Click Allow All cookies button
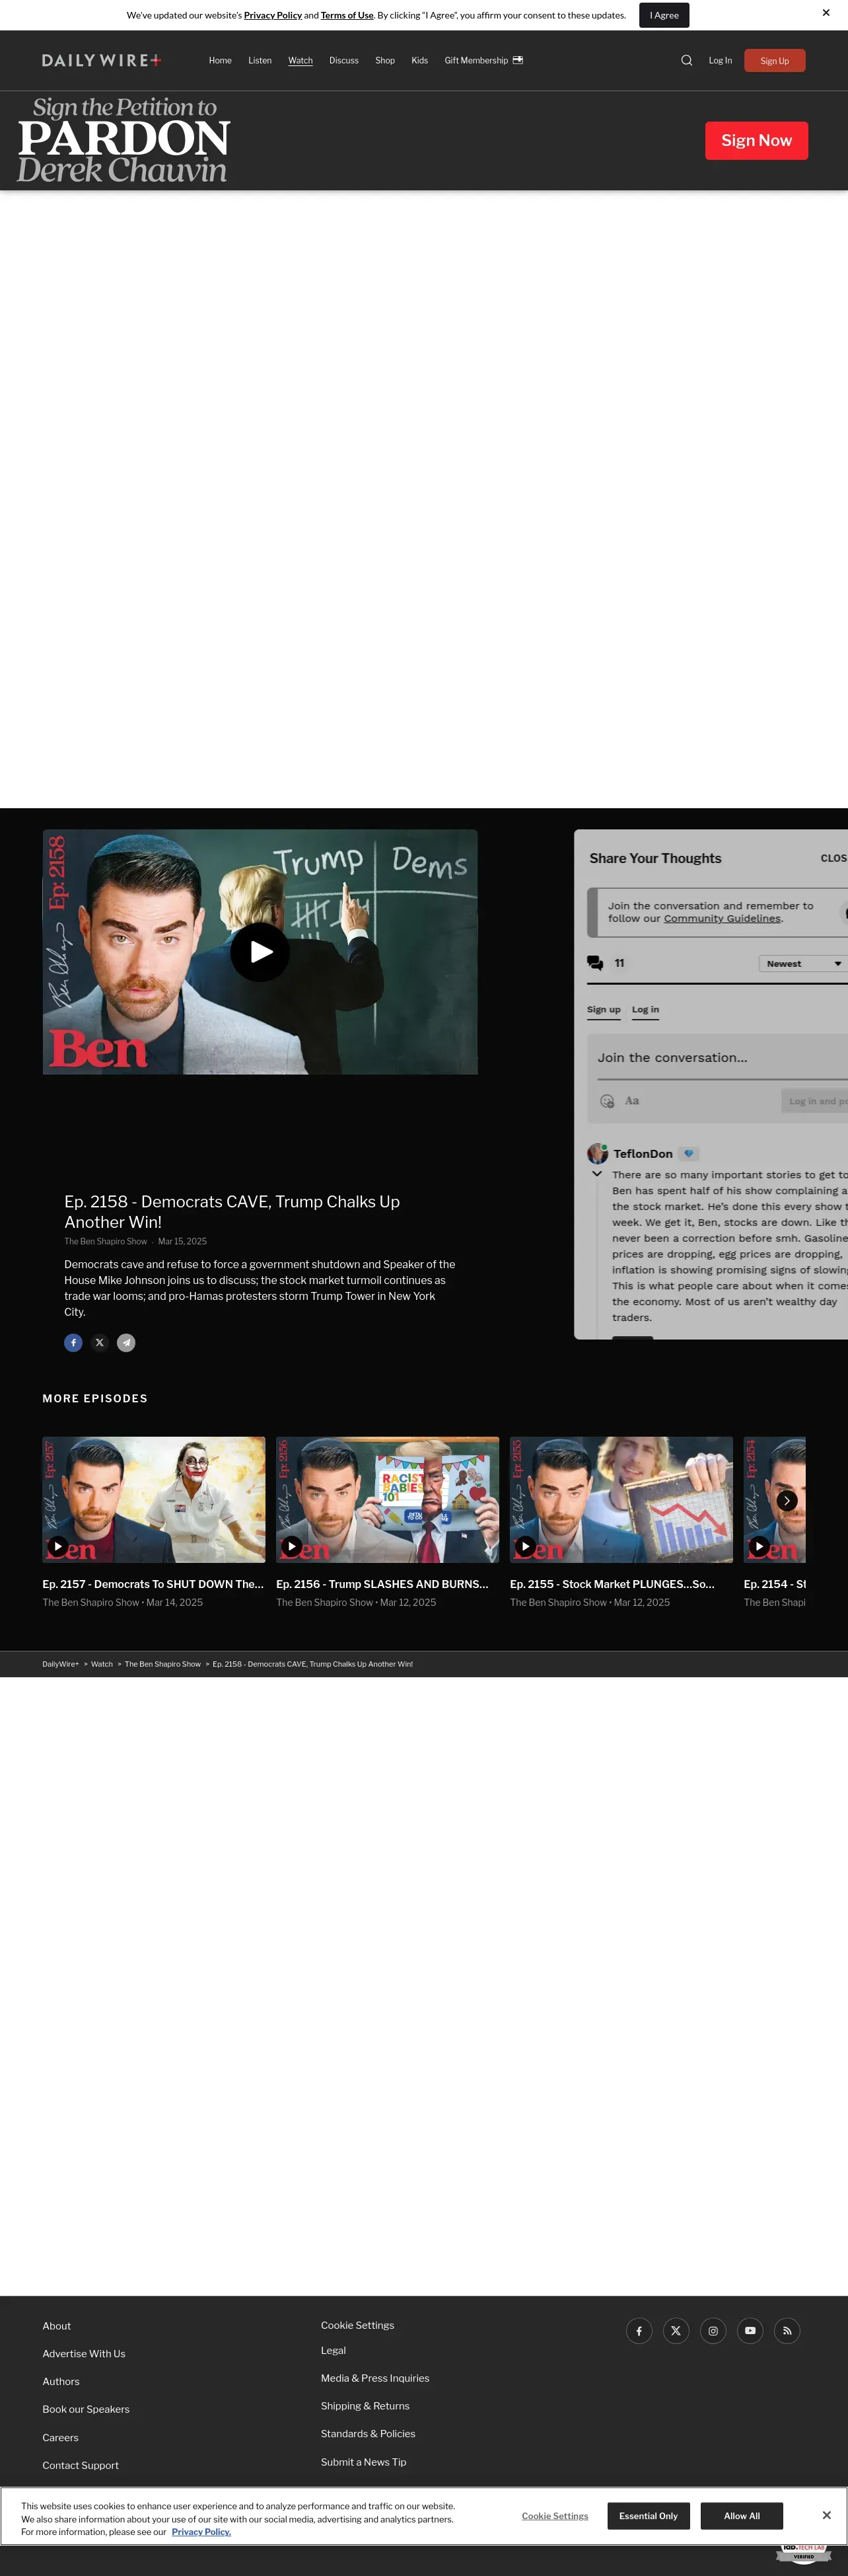The image size is (848, 2576). [741, 2515]
